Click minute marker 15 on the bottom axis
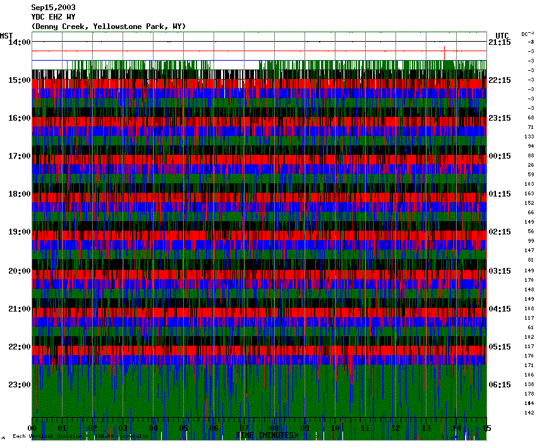Image resolution: width=537 pixels, height=448 pixels. click(x=485, y=428)
